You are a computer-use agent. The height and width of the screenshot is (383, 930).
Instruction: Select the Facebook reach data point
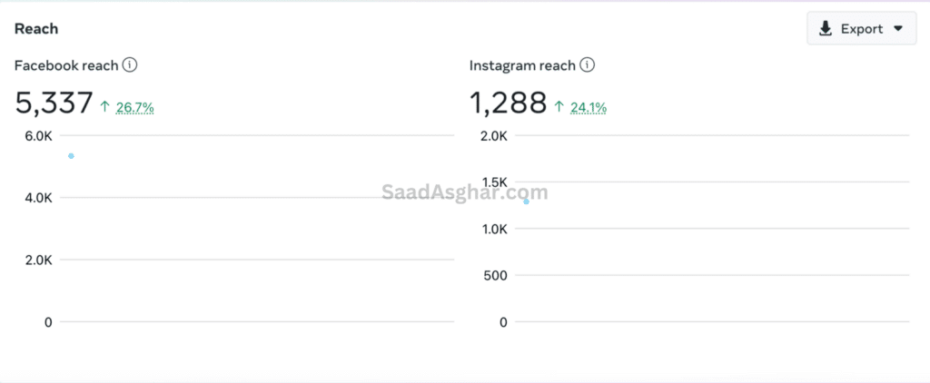71,156
